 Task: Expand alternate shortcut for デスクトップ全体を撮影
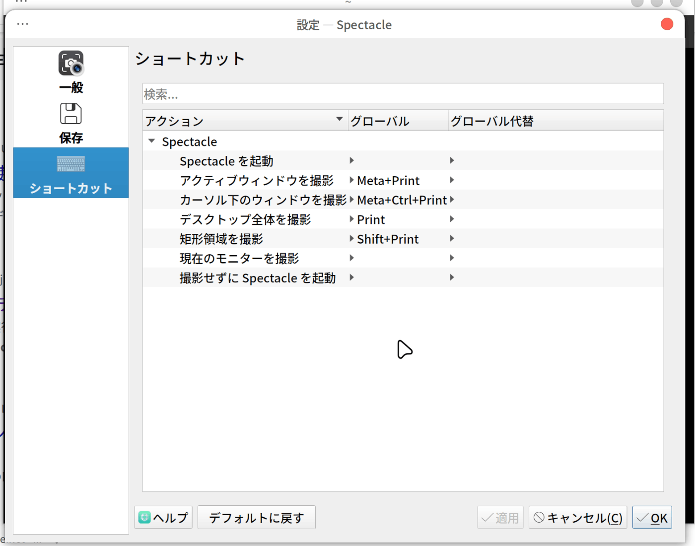pos(452,219)
